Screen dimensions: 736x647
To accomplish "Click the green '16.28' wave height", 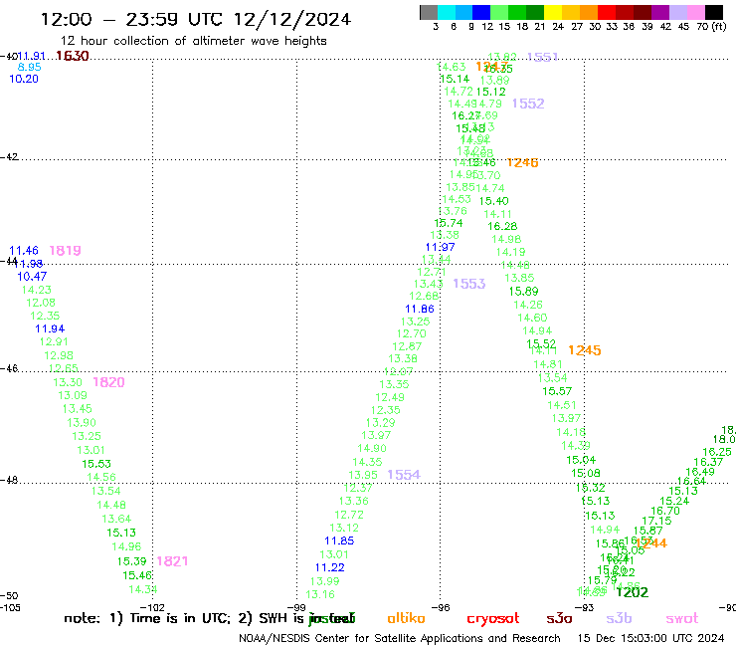I will click(x=502, y=227).
